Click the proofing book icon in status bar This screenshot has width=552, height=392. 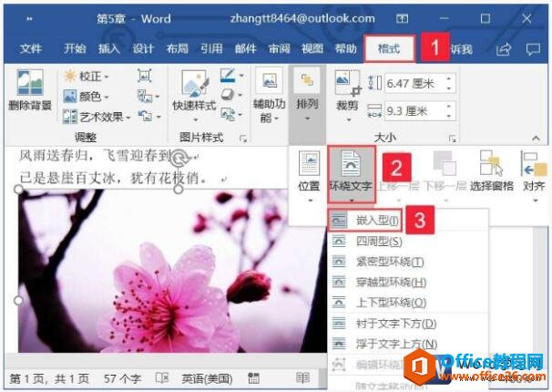point(162,378)
